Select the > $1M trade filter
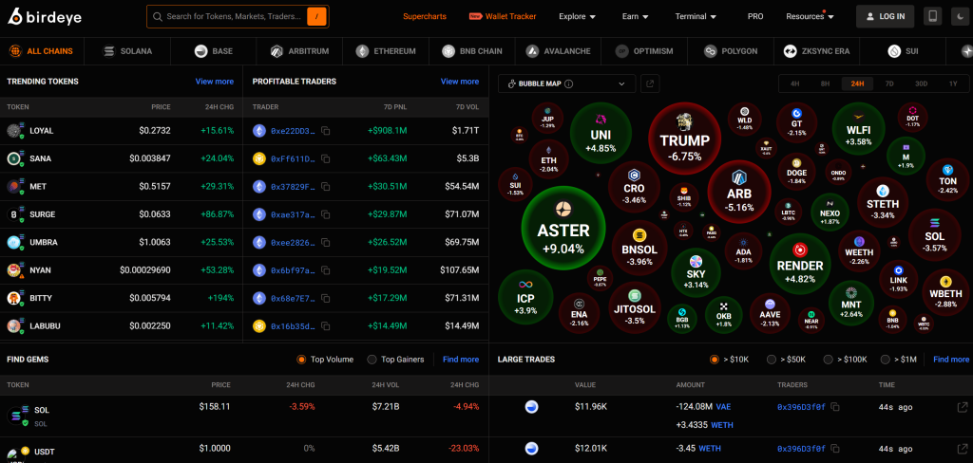973x463 pixels. point(886,360)
